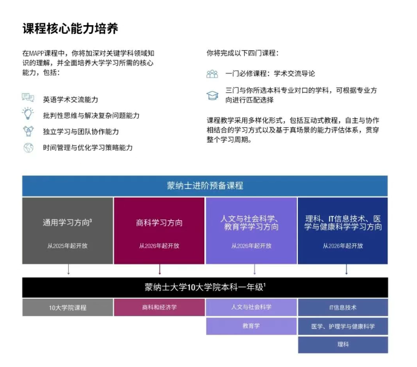Select the 医学、护理学与健康科学 box
Viewport: 417px width, 367px height.
[x=343, y=326]
